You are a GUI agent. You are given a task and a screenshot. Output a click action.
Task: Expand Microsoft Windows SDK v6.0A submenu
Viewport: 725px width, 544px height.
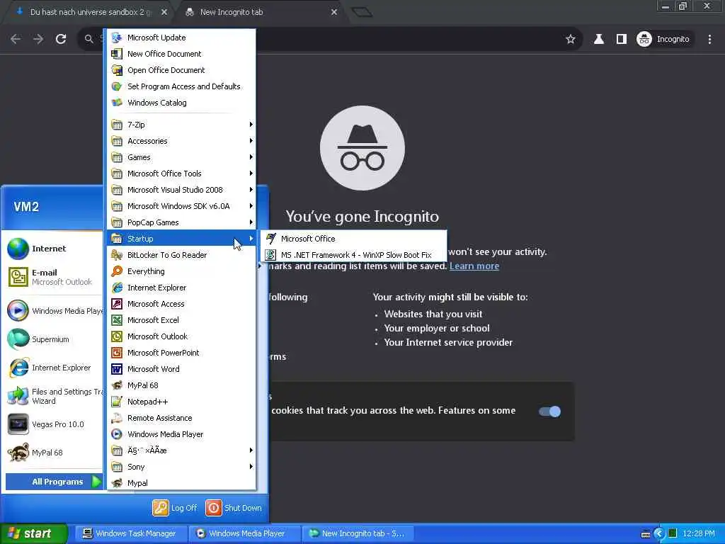(181, 206)
